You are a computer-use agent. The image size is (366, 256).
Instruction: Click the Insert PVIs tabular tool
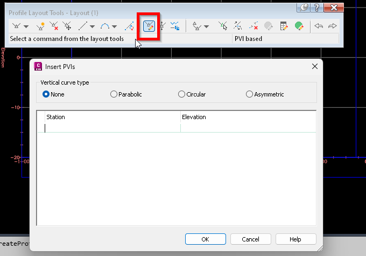tap(149, 26)
